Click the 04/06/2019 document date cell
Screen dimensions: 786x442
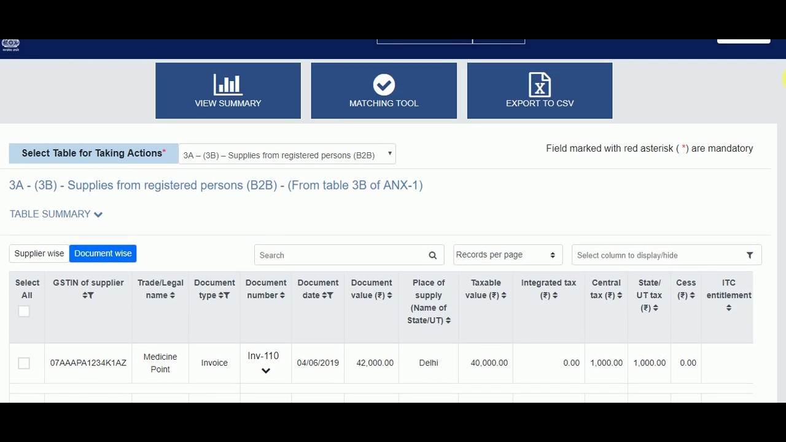pyautogui.click(x=318, y=363)
